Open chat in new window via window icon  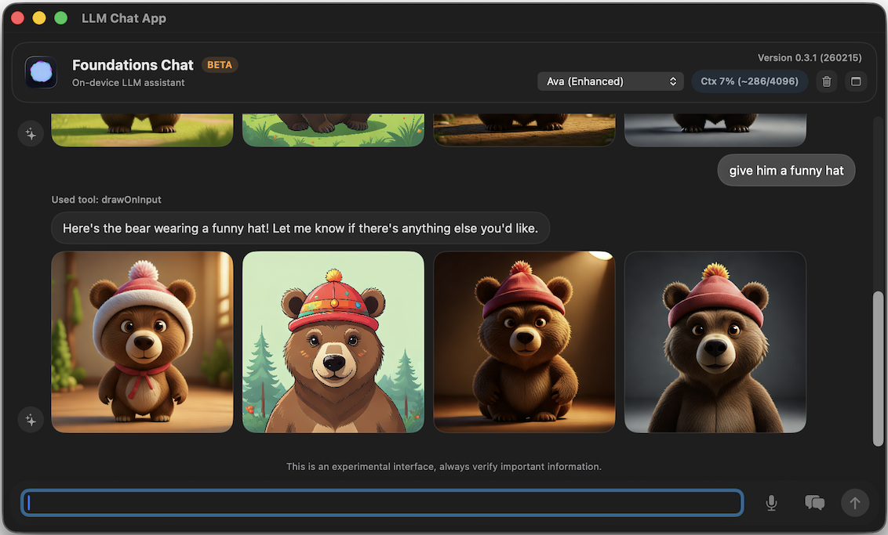tap(856, 81)
